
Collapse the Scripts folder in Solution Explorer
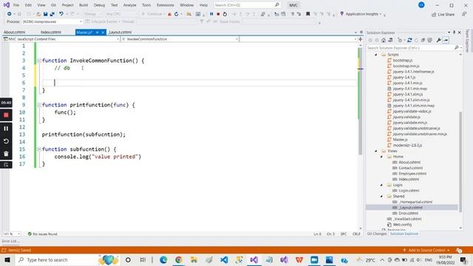tap(376, 55)
